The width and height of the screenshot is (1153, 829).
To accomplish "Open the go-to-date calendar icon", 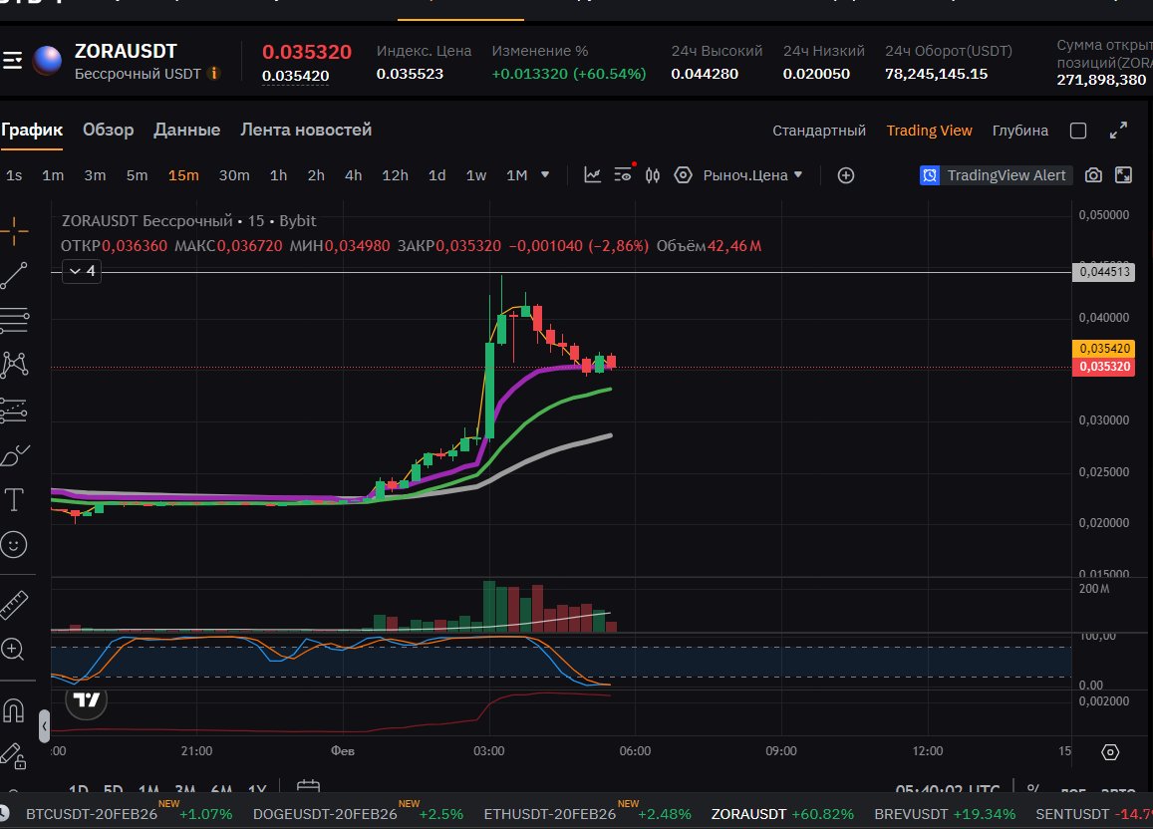I will [x=308, y=786].
